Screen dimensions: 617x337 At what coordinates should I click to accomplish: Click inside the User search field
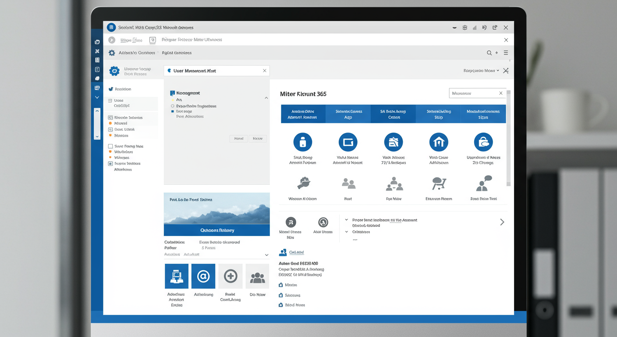217,71
